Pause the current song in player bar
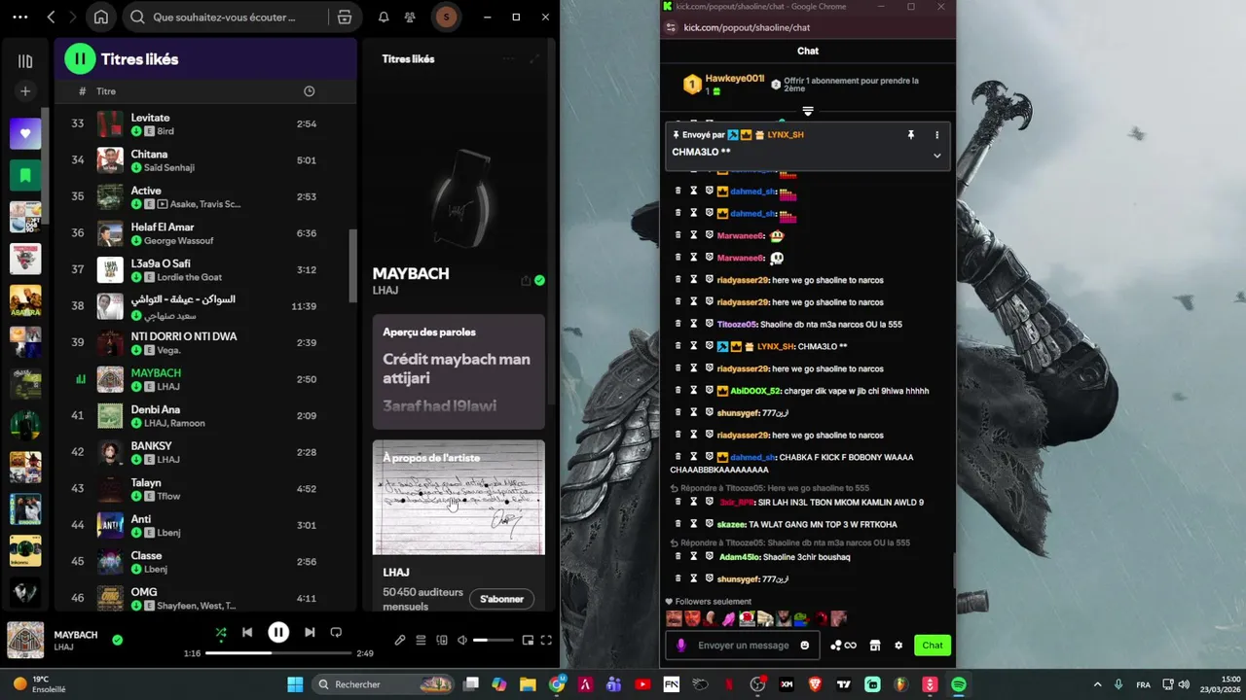 tap(278, 633)
